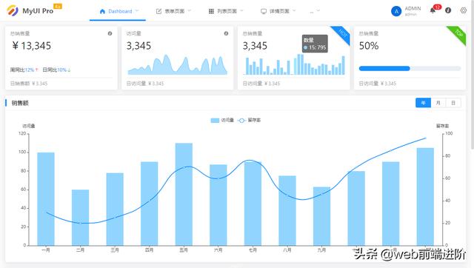Open the form pages menu item

[173, 11]
